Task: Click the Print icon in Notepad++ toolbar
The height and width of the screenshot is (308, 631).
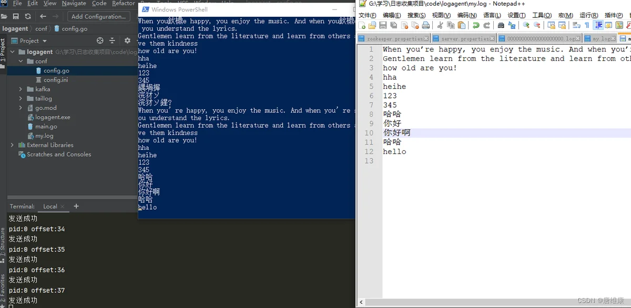Action: [x=426, y=25]
